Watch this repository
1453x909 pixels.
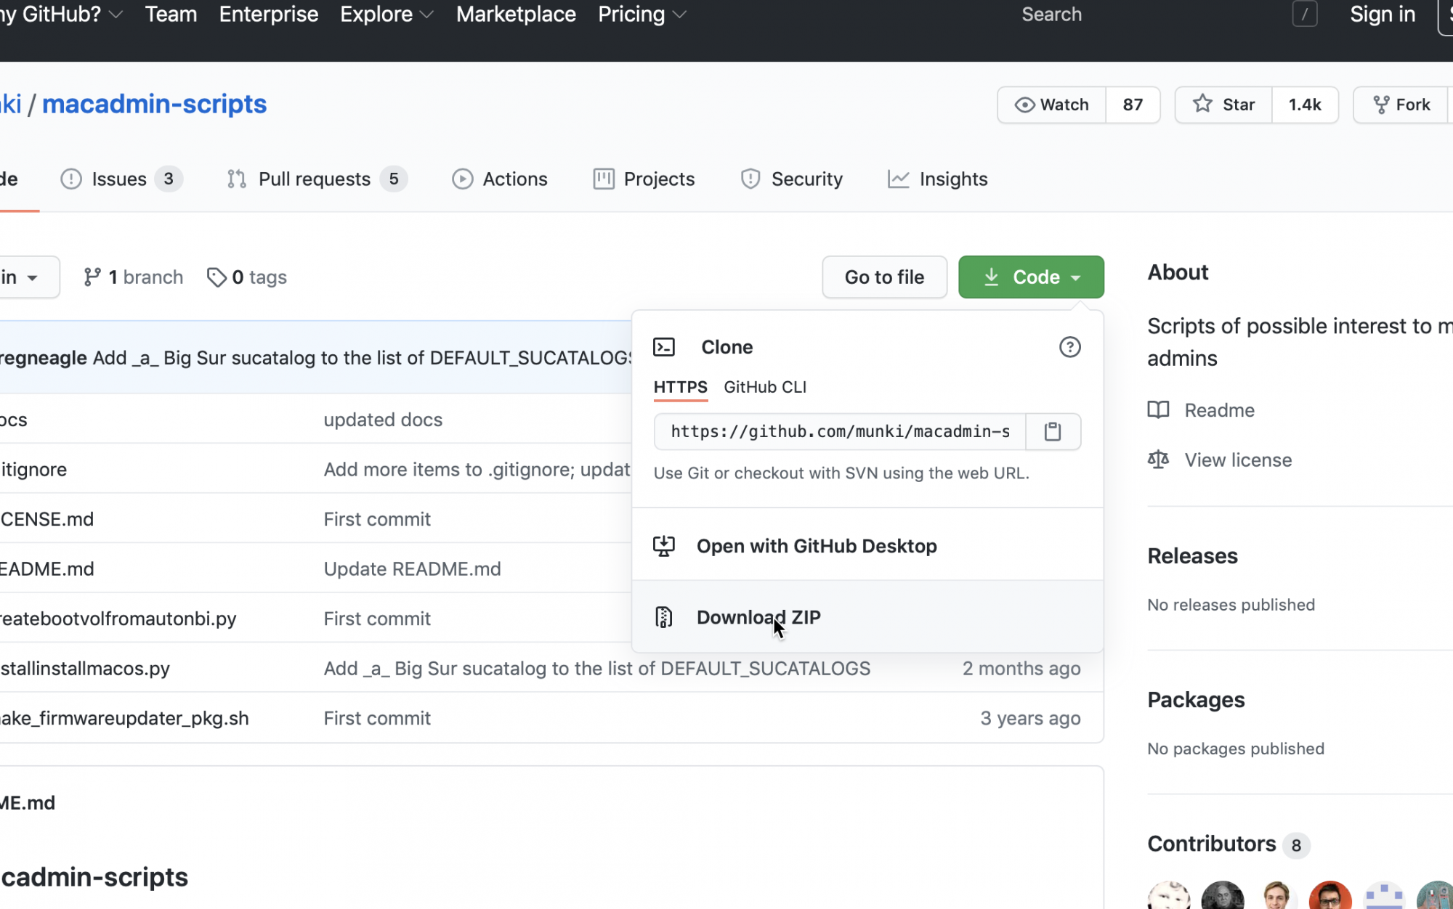pos(1052,105)
